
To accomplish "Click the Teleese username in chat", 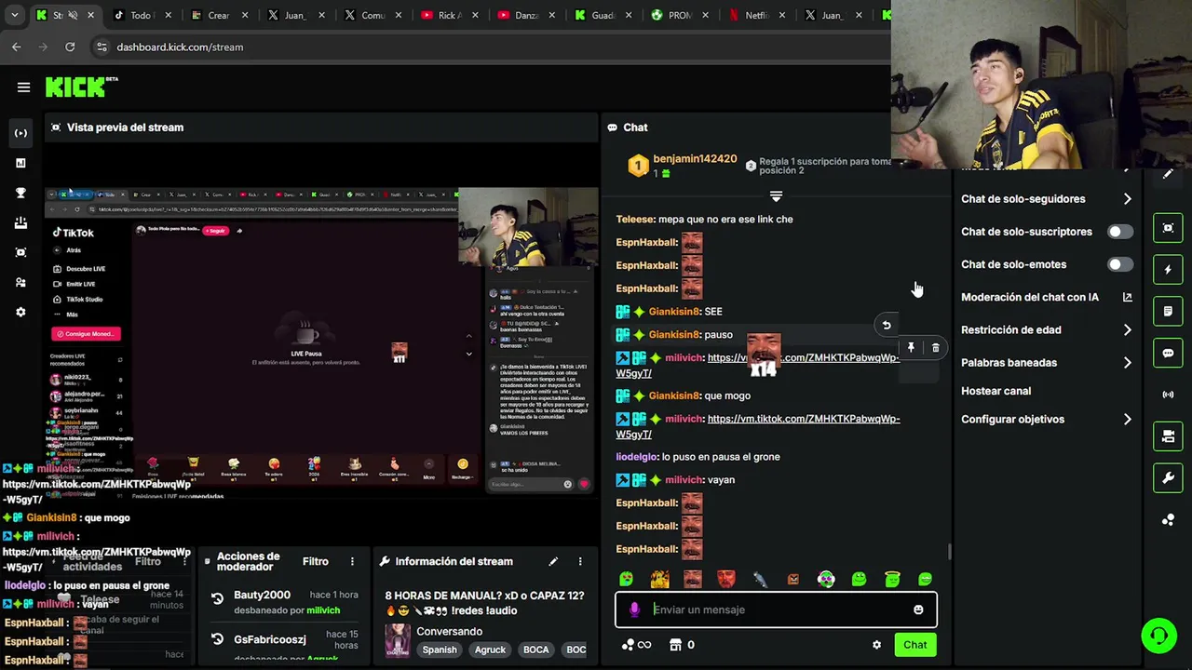I will click(635, 219).
